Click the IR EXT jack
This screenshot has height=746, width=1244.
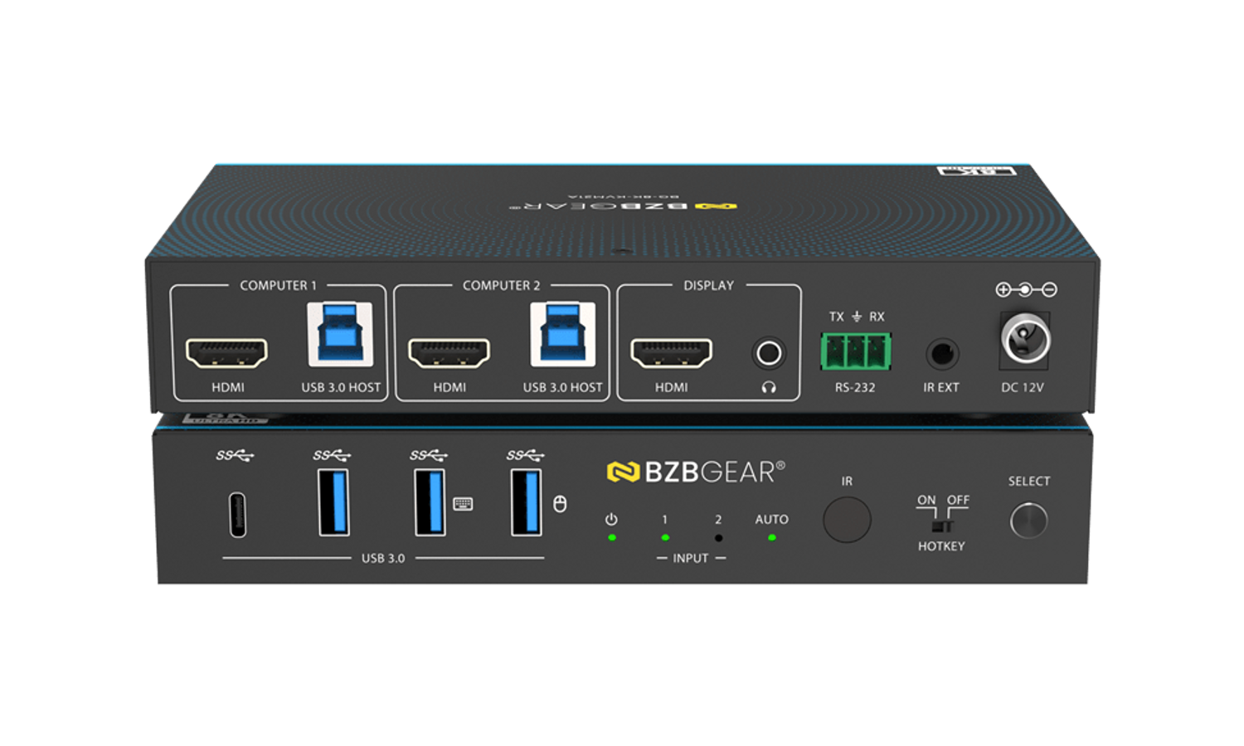pyautogui.click(x=942, y=354)
